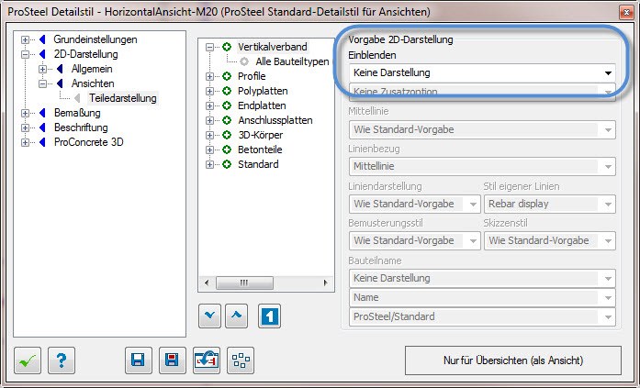This screenshot has height=388, width=640.
Task: Open the Name dropdown under Bauteilname
Action: pos(482,297)
